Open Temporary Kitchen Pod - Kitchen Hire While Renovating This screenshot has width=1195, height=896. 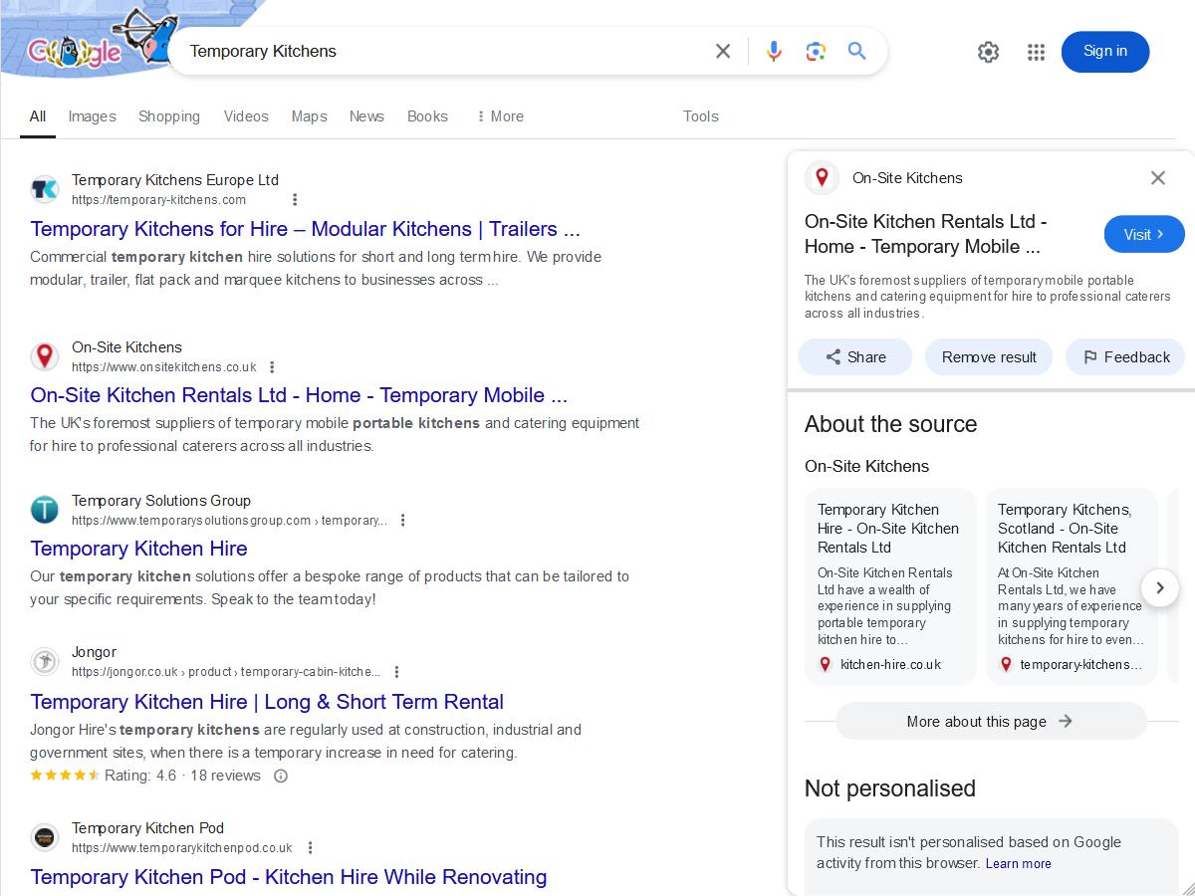(289, 877)
